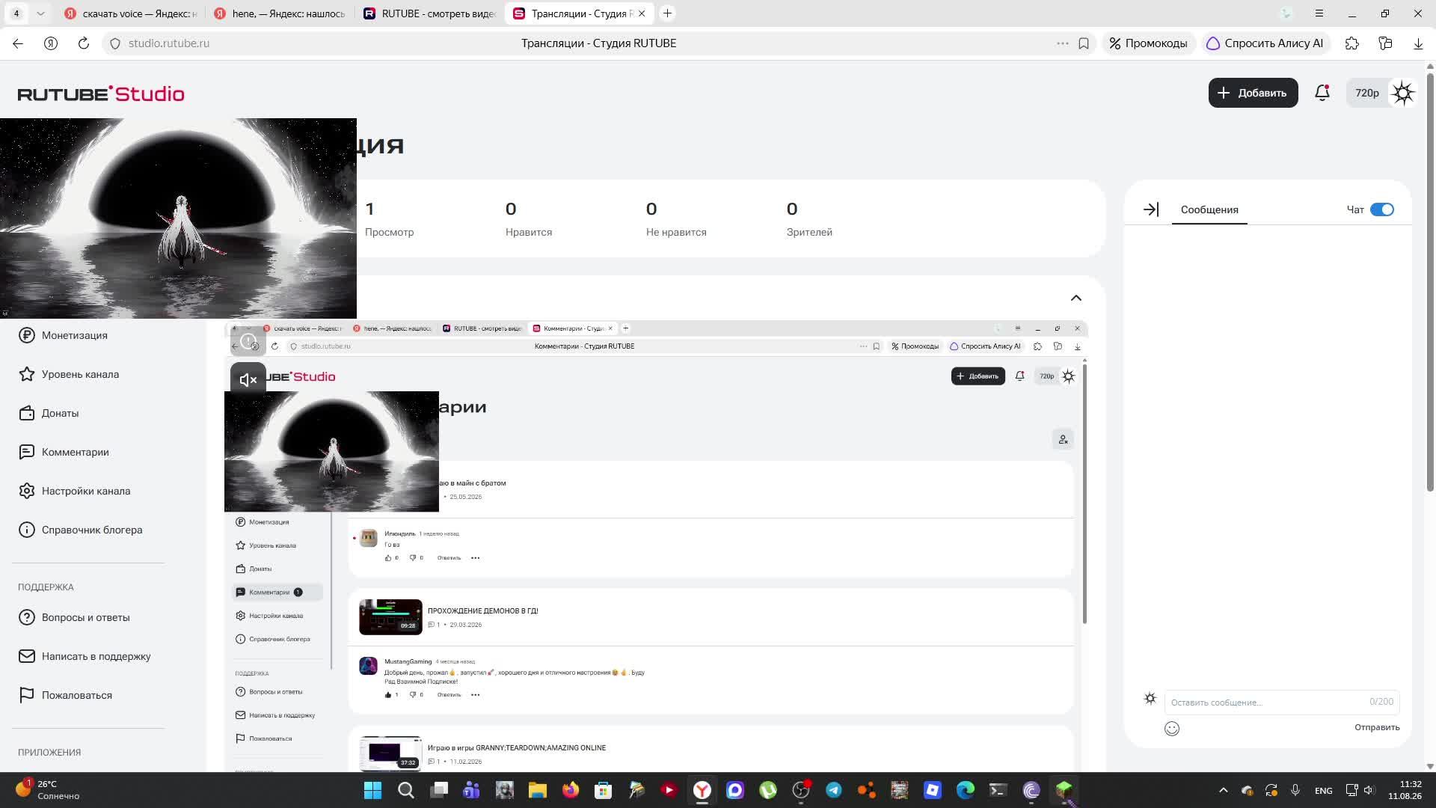Open the volume control in system tray
This screenshot has width=1436, height=808.
(1369, 790)
